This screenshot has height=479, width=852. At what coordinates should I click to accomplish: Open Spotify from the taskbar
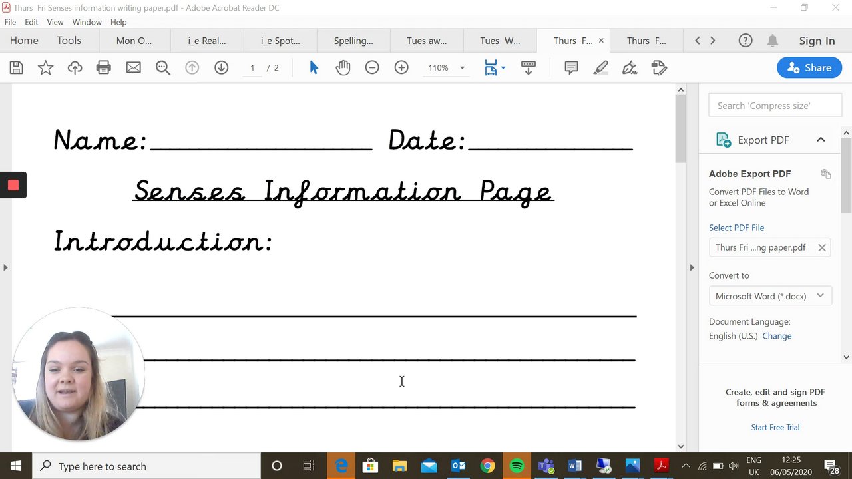517,466
